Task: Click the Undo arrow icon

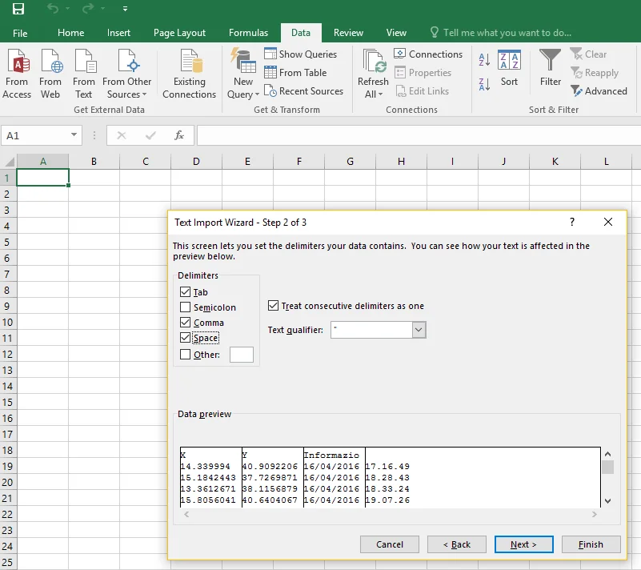Action: (53, 8)
